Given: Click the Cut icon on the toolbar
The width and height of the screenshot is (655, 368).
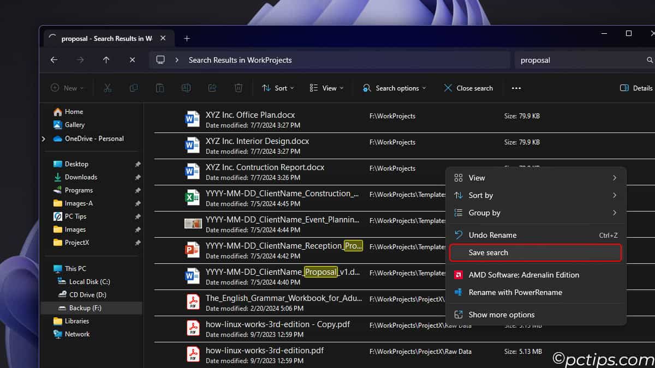Looking at the screenshot, I should click(x=108, y=88).
